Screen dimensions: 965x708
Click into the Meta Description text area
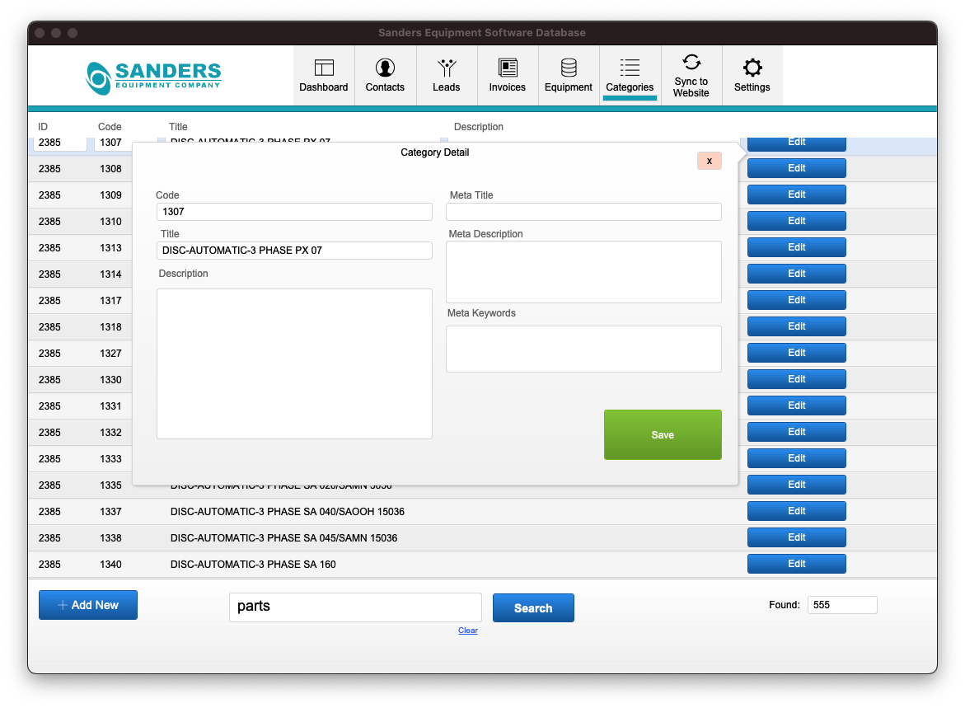click(583, 272)
